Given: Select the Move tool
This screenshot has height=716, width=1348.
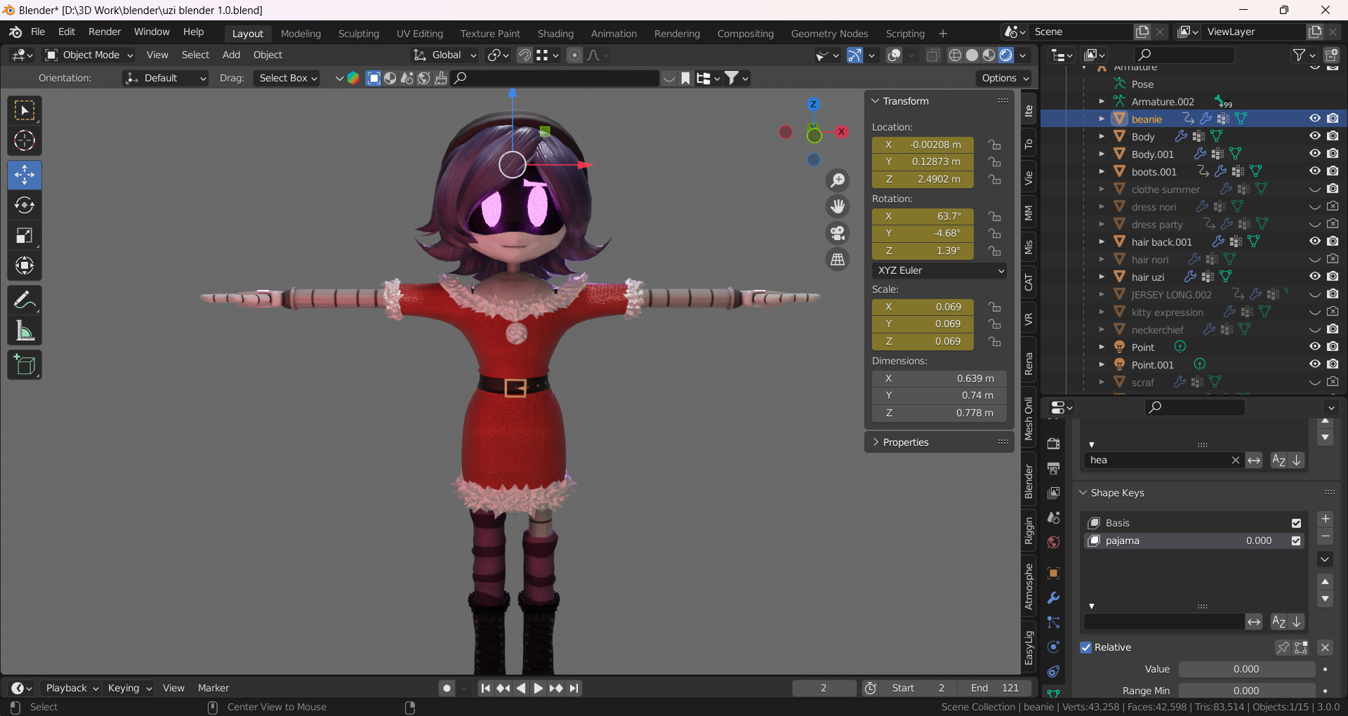Looking at the screenshot, I should tap(25, 175).
